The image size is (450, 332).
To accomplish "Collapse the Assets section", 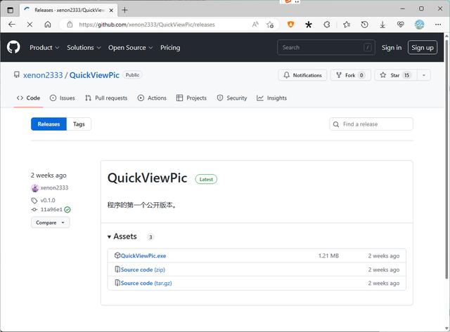I will click(122, 237).
